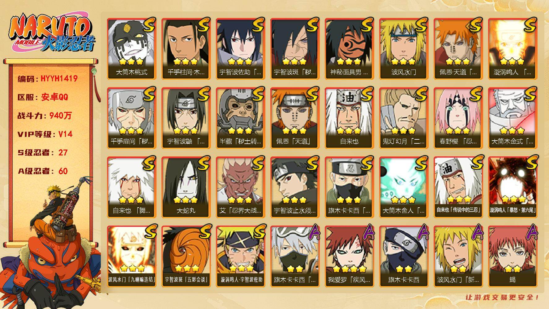This screenshot has height=309, width=549.
Task: Click the 自来也 card with 油 headband
Action: tap(349, 118)
